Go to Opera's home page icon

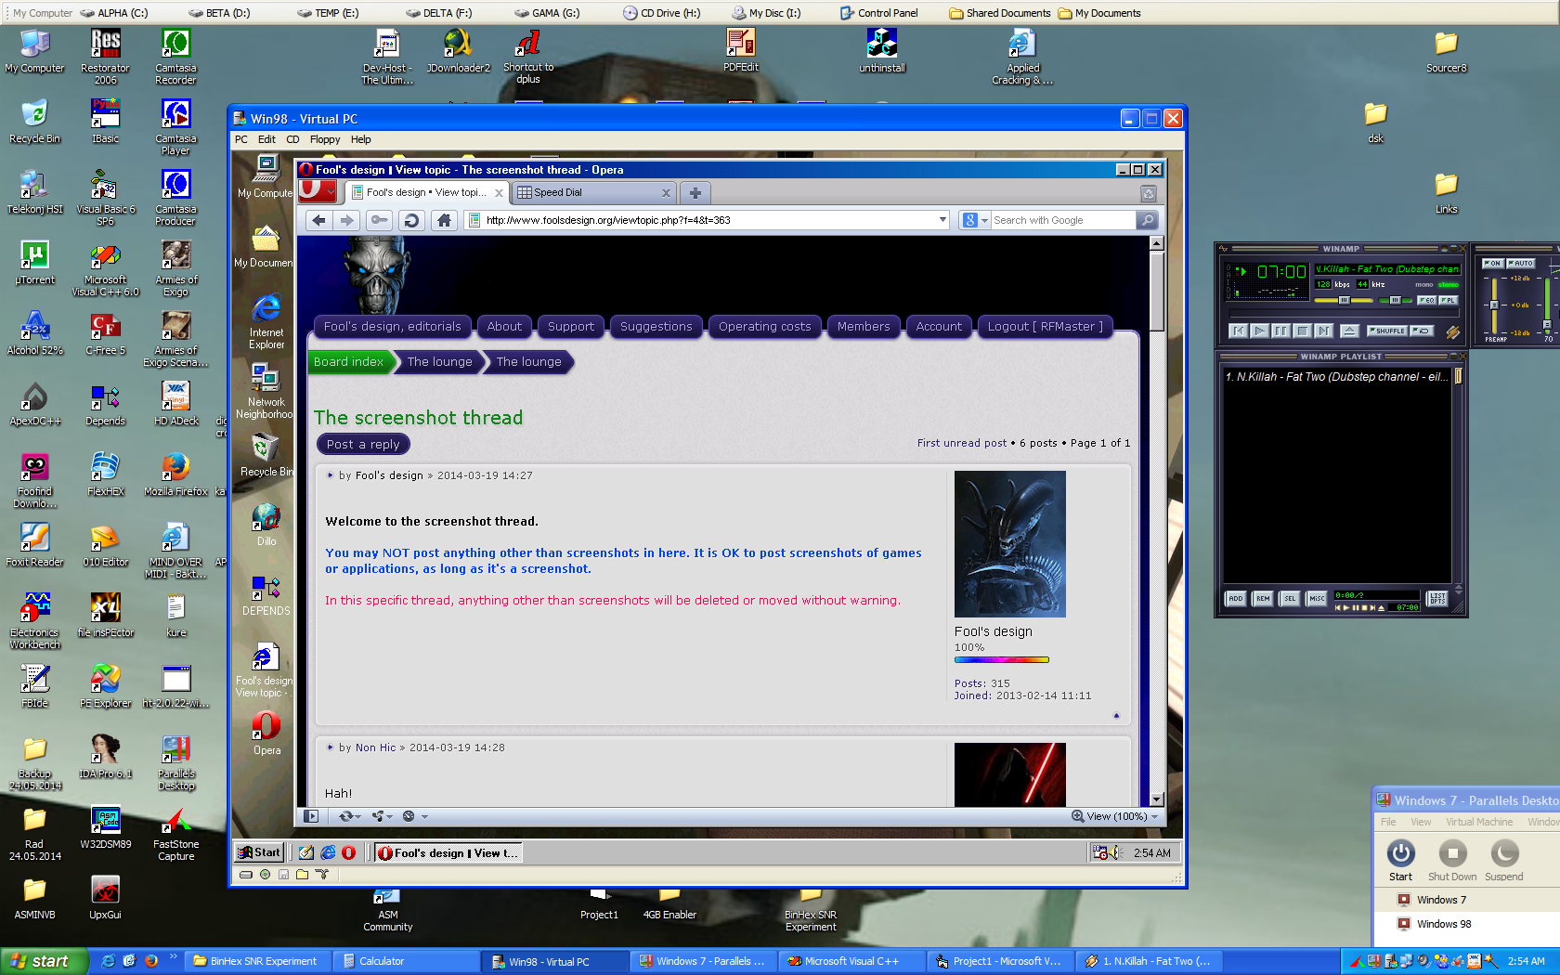pos(444,220)
